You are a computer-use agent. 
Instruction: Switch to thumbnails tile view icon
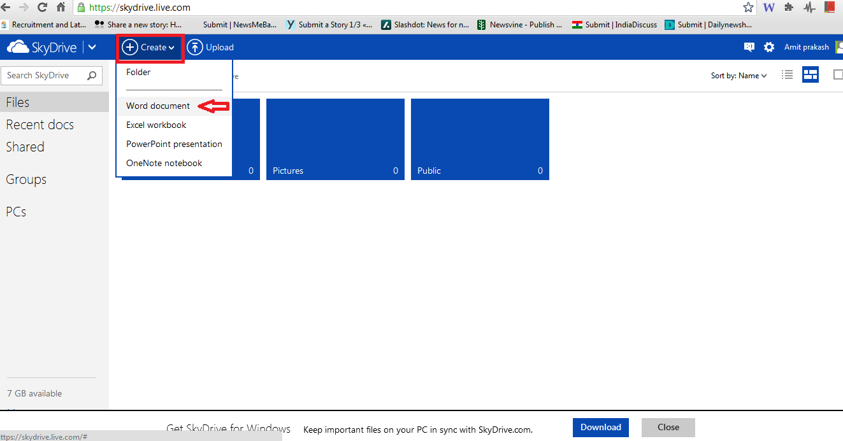tap(811, 75)
